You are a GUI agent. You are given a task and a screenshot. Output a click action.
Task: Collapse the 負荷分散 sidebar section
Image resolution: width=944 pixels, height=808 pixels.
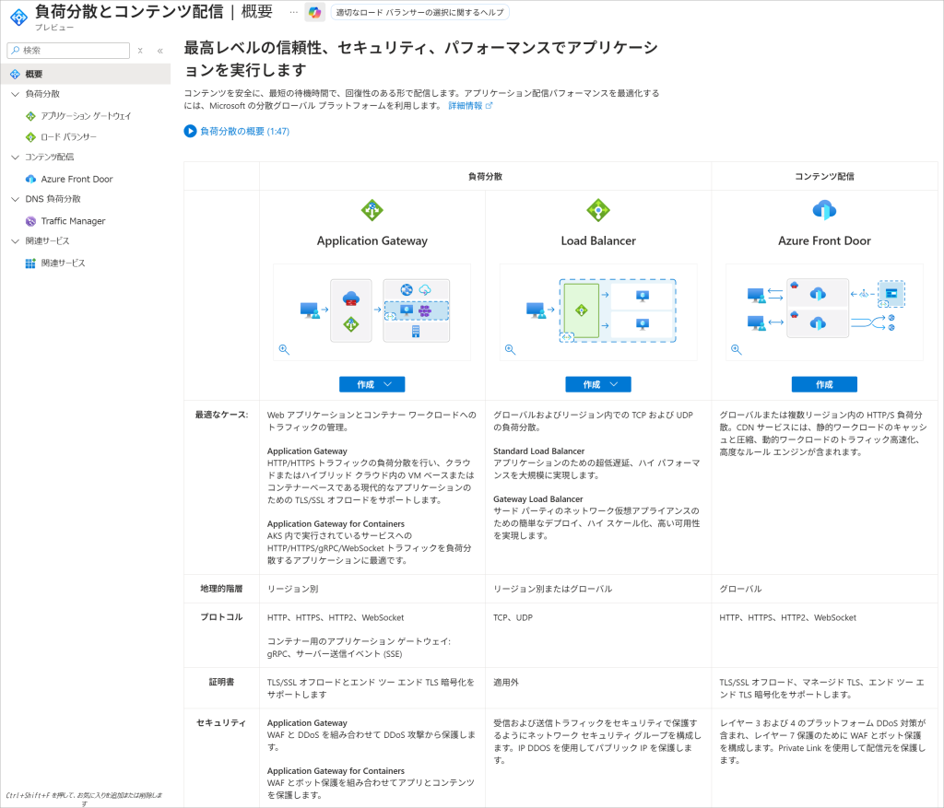point(14,94)
